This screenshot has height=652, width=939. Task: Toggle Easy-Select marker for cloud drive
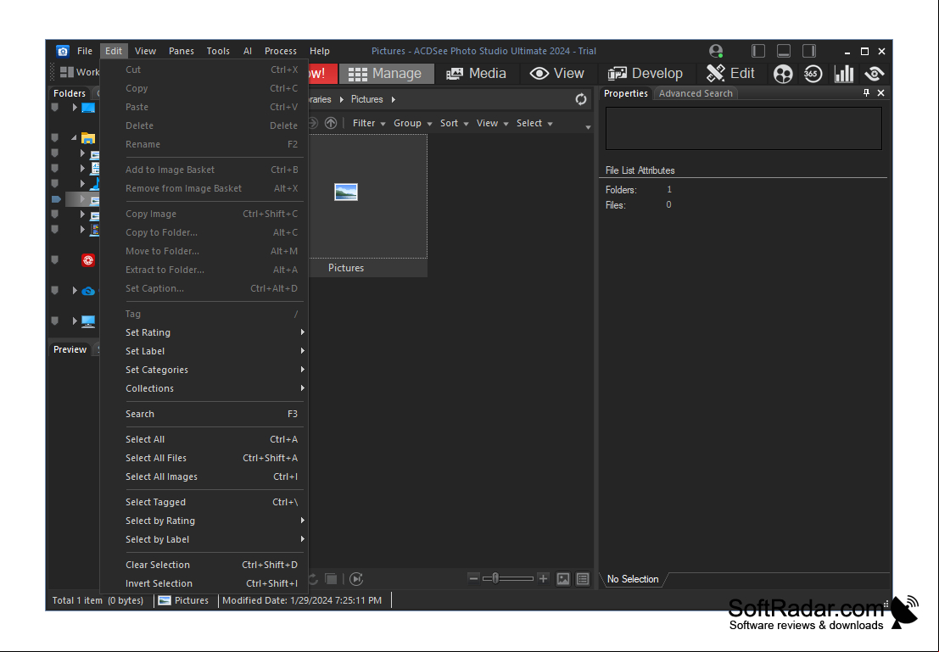(x=55, y=290)
